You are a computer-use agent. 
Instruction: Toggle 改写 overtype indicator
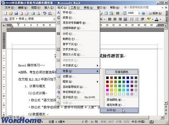coord(126,122)
